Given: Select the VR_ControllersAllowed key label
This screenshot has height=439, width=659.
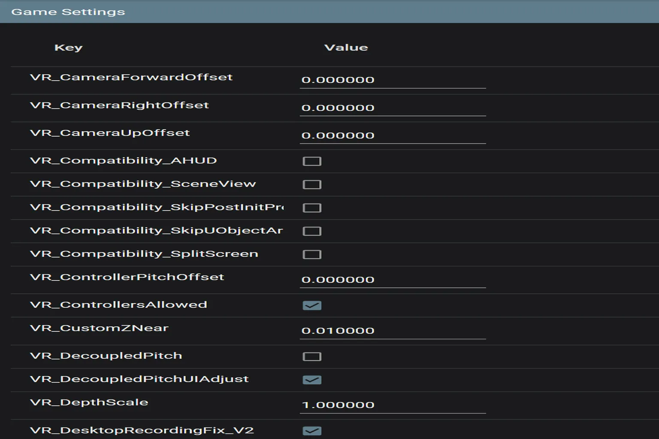Looking at the screenshot, I should pos(118,305).
